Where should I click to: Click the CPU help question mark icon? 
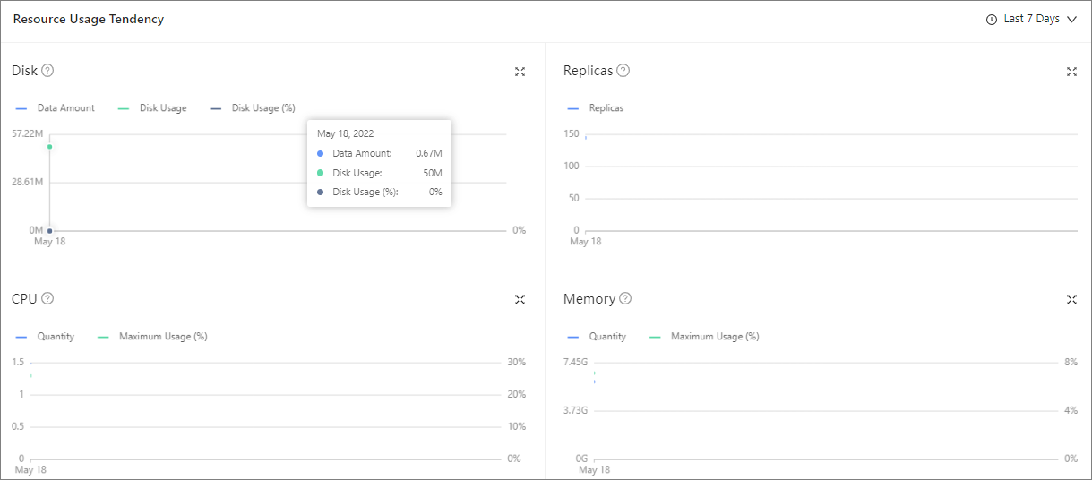click(x=48, y=299)
